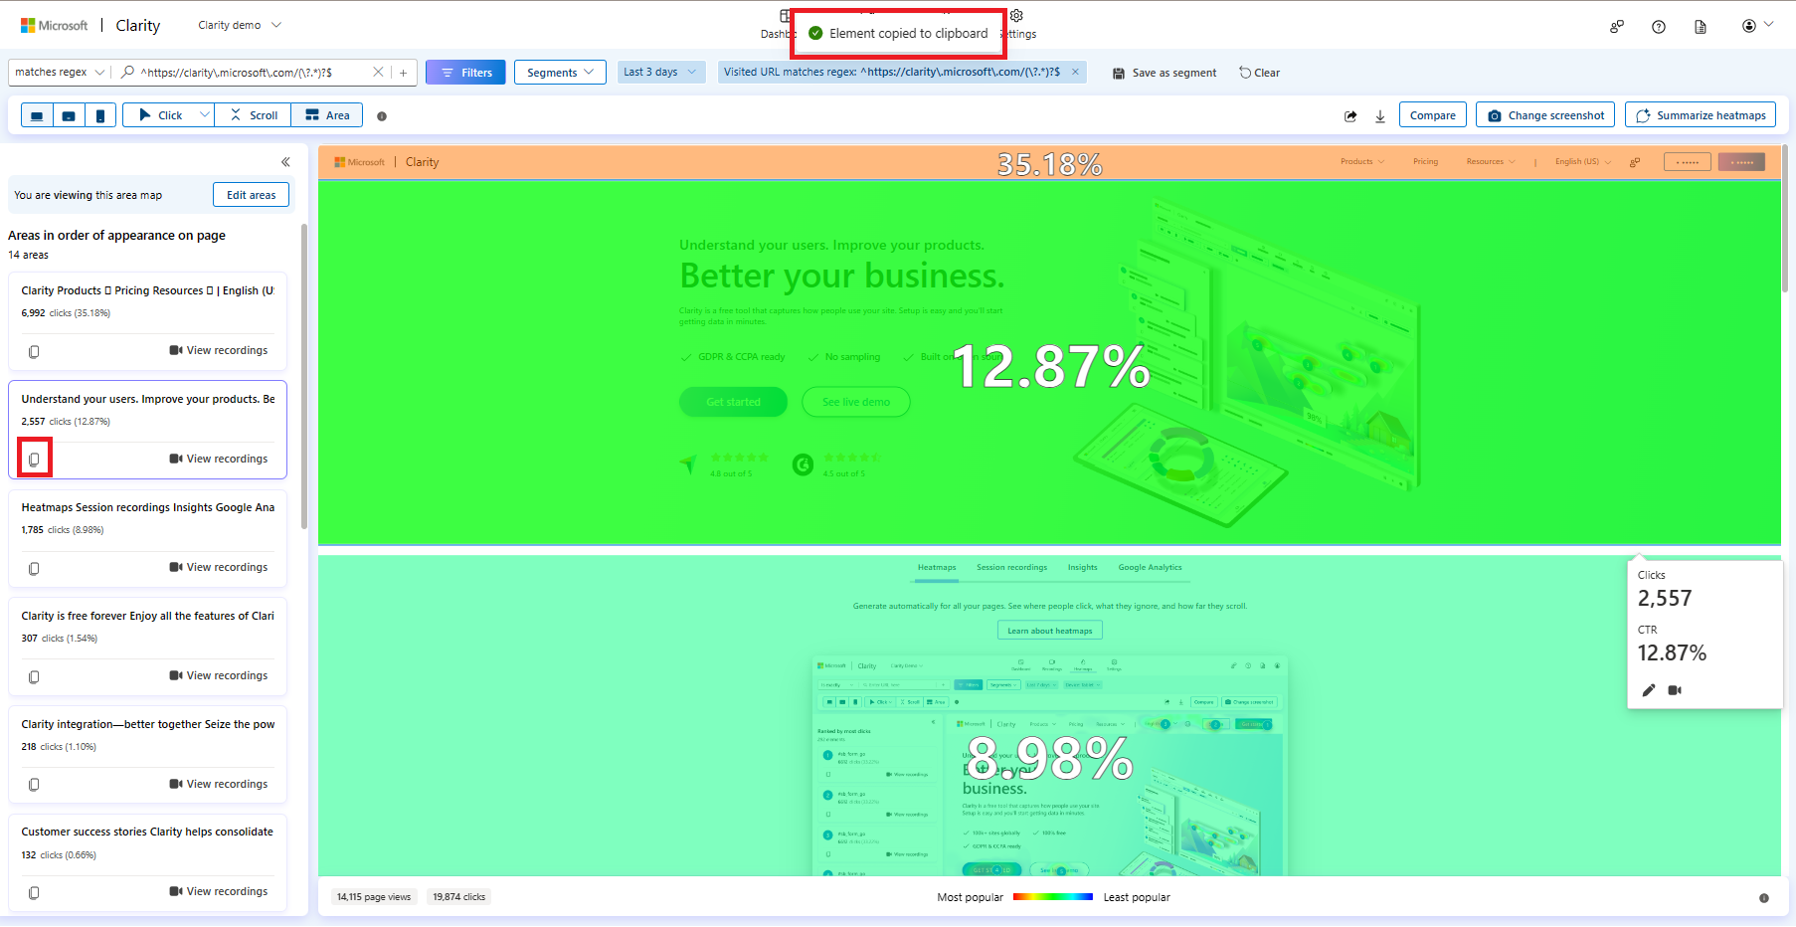1796x927 pixels.
Task: Select the Understand your users area card
Action: (x=147, y=430)
